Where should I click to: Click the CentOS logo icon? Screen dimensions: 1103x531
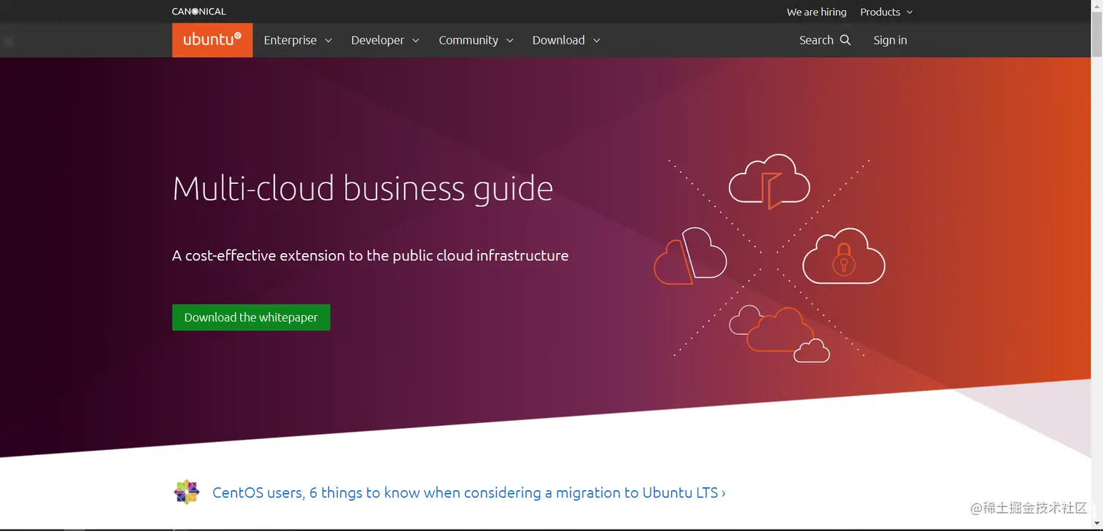187,492
